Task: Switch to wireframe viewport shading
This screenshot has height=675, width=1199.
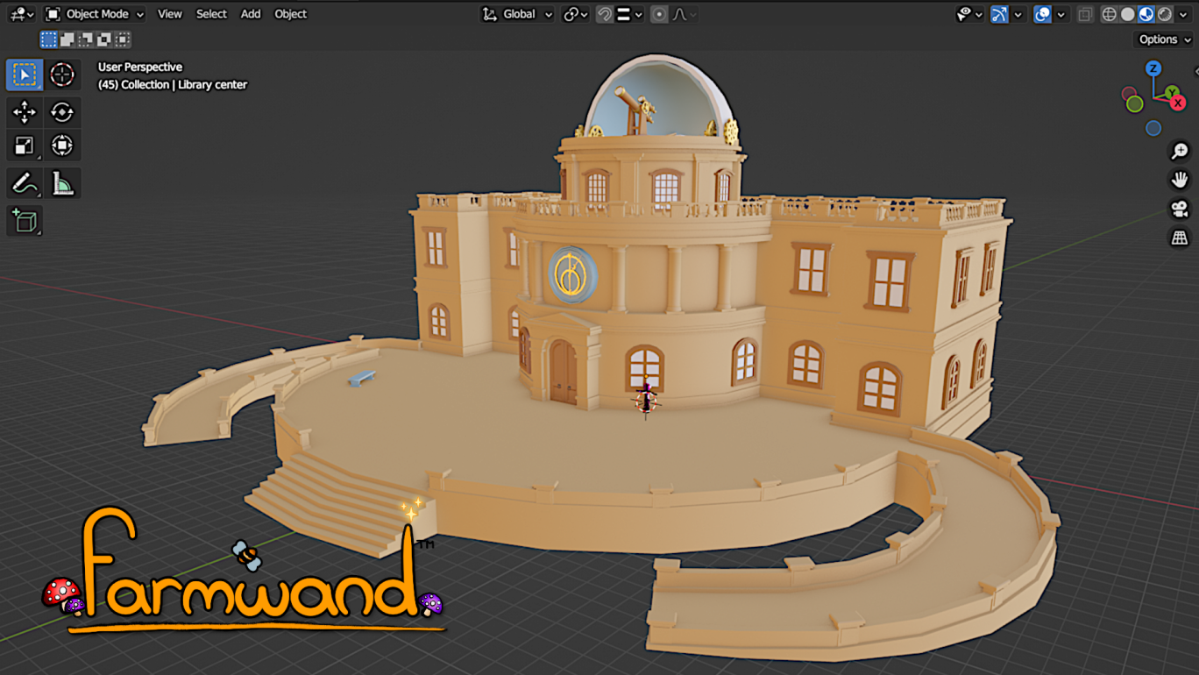Action: [x=1110, y=14]
